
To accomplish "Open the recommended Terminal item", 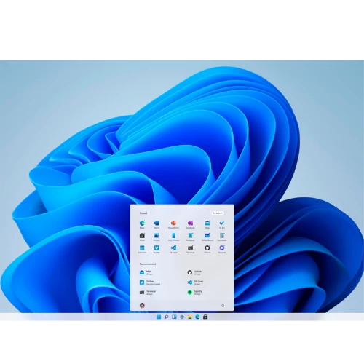I will tap(148, 293).
